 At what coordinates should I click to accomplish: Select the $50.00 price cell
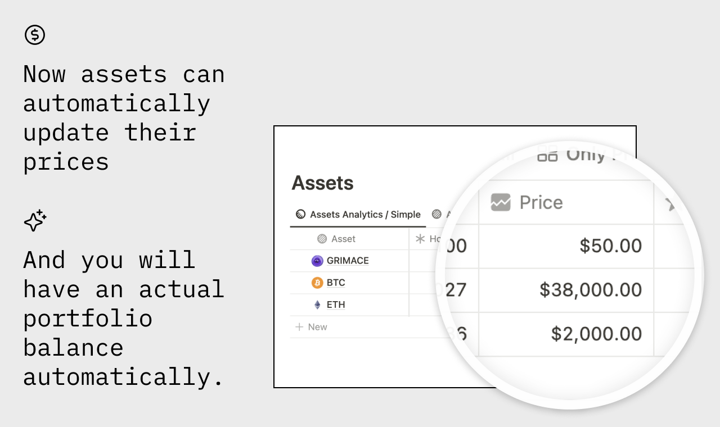566,246
